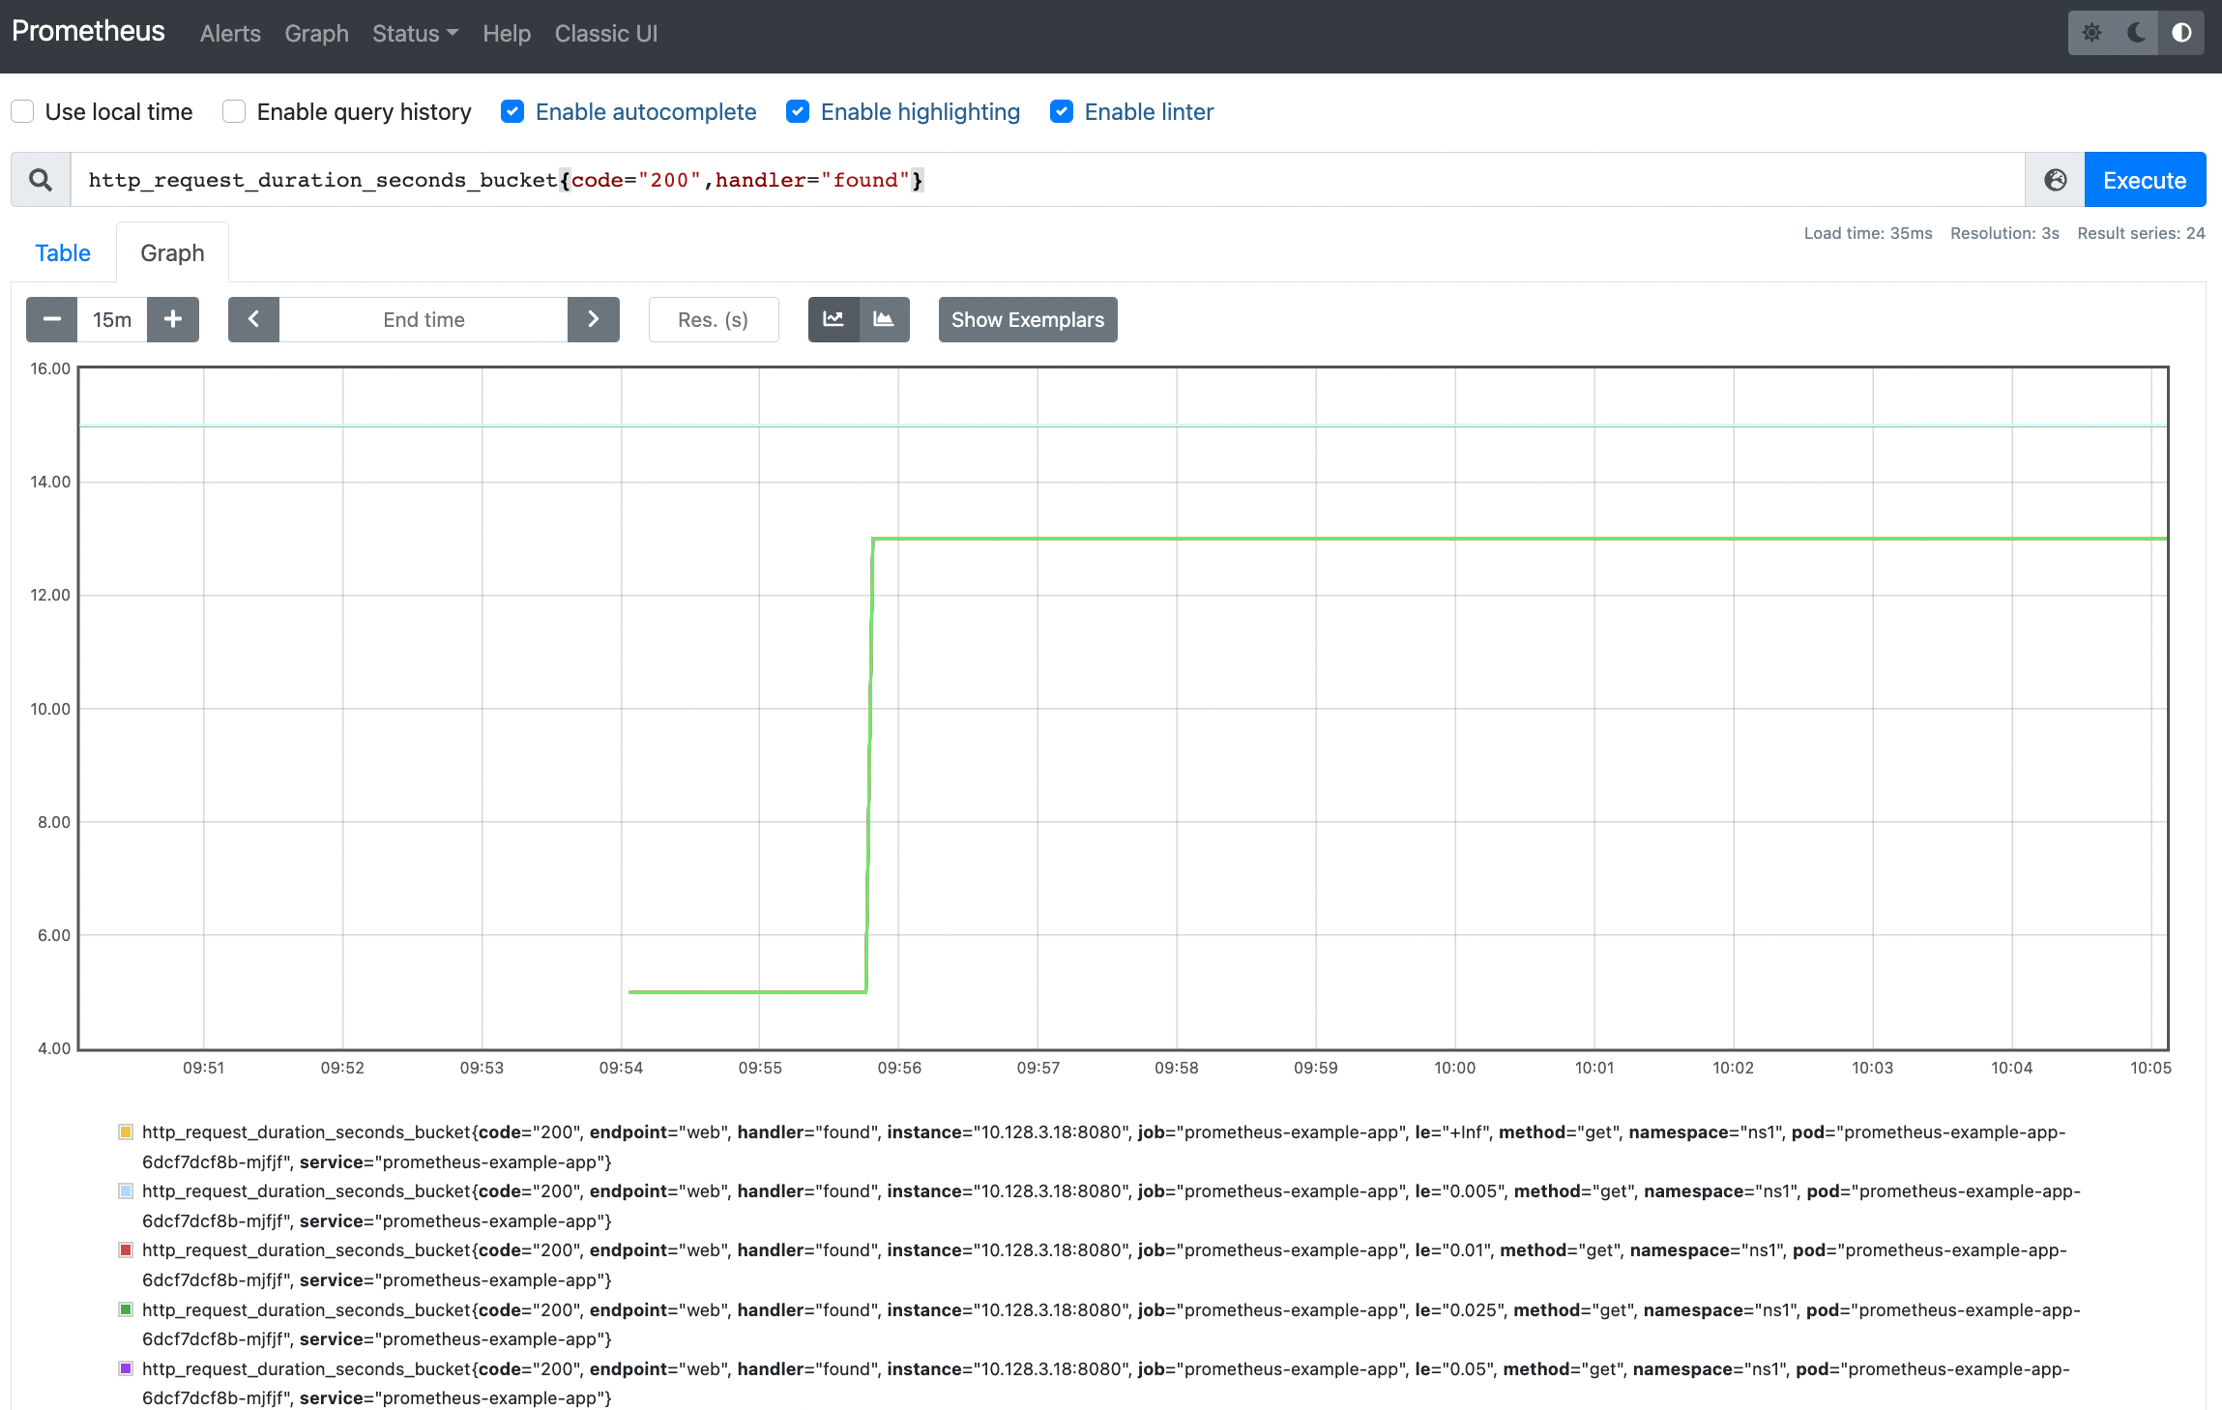Image resolution: width=2222 pixels, height=1410 pixels.
Task: Go to the next end time
Action: (594, 320)
